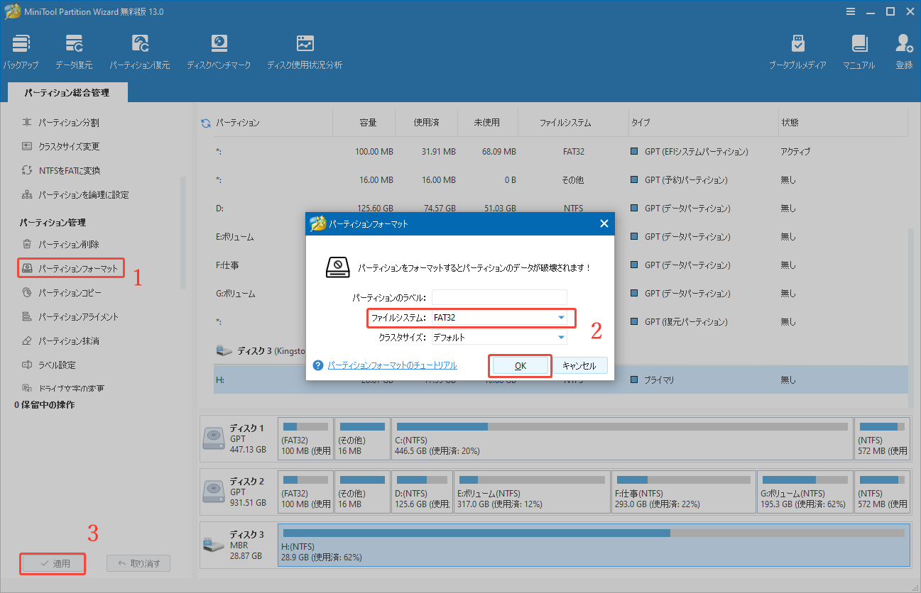Viewport: 921px width, 593px height.
Task: Click the パーティションのラベル input field
Action: [499, 296]
